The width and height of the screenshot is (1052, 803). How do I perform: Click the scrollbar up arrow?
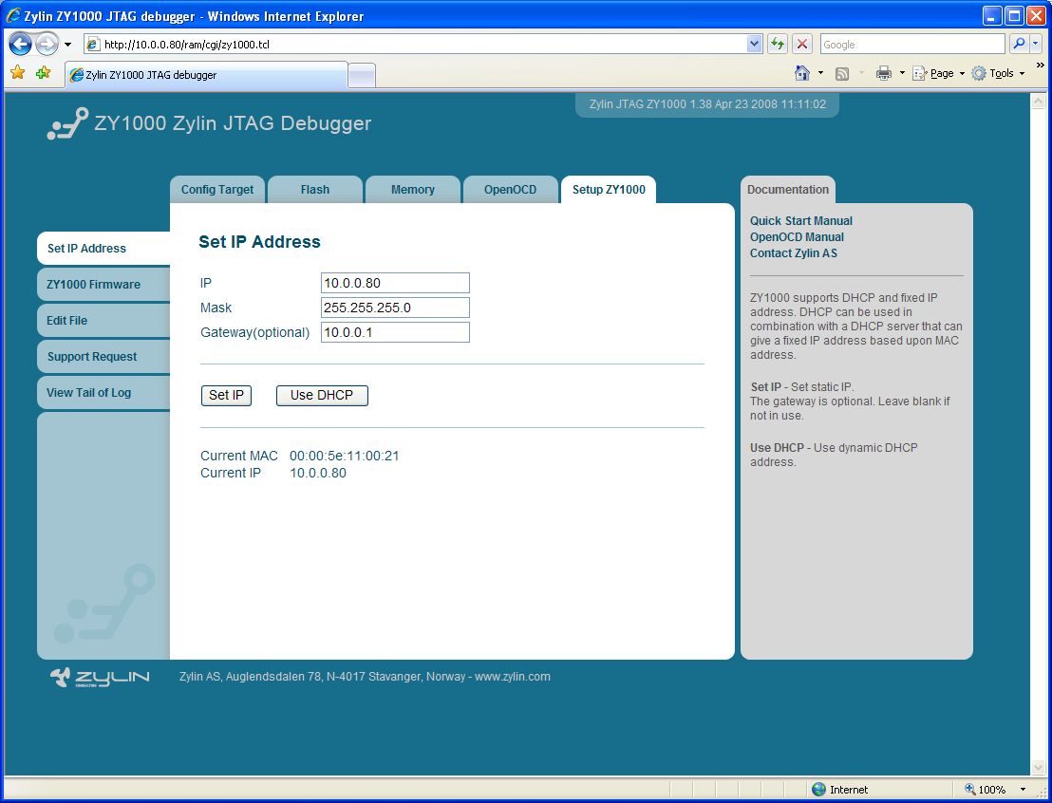coord(1038,101)
